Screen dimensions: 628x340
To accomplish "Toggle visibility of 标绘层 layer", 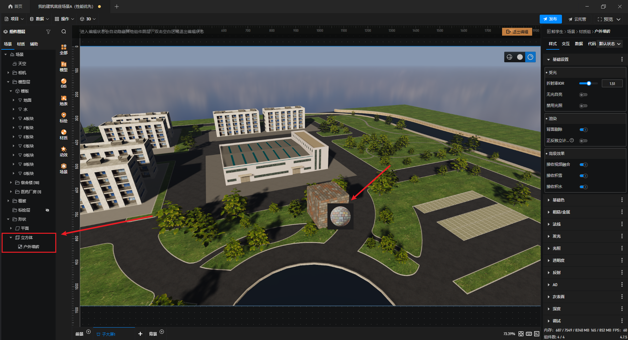I will [47, 210].
